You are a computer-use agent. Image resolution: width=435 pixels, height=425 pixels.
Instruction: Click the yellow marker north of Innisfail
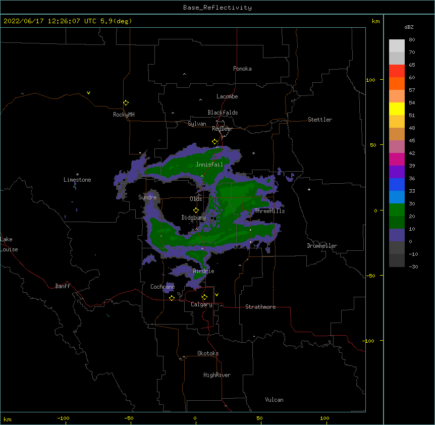tap(215, 142)
